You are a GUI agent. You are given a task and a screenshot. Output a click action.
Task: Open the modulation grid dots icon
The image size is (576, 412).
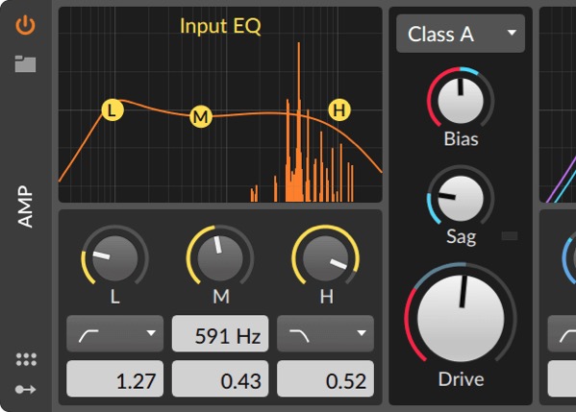[x=26, y=359]
